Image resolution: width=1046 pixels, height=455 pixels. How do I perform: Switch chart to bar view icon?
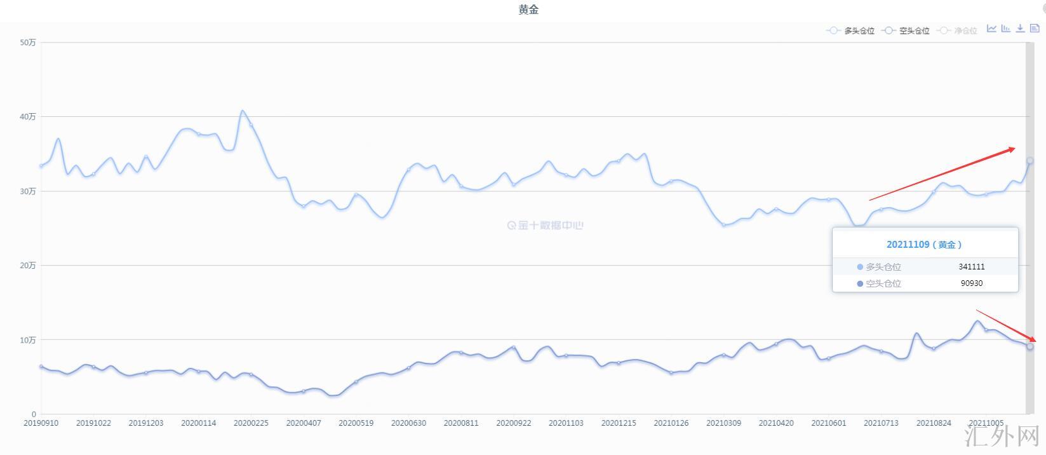pyautogui.click(x=1005, y=29)
